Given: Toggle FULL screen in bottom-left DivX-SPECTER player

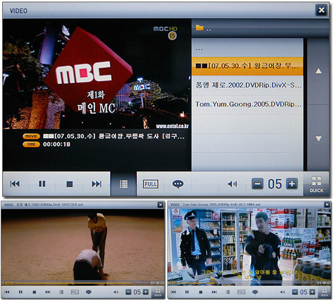Looking at the screenshot, I should tap(75, 292).
